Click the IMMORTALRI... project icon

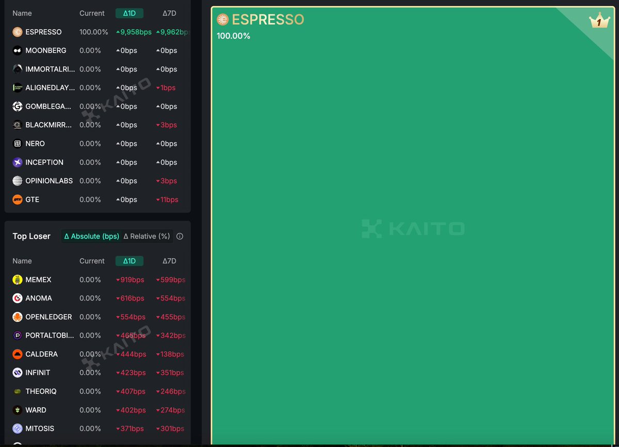click(18, 69)
